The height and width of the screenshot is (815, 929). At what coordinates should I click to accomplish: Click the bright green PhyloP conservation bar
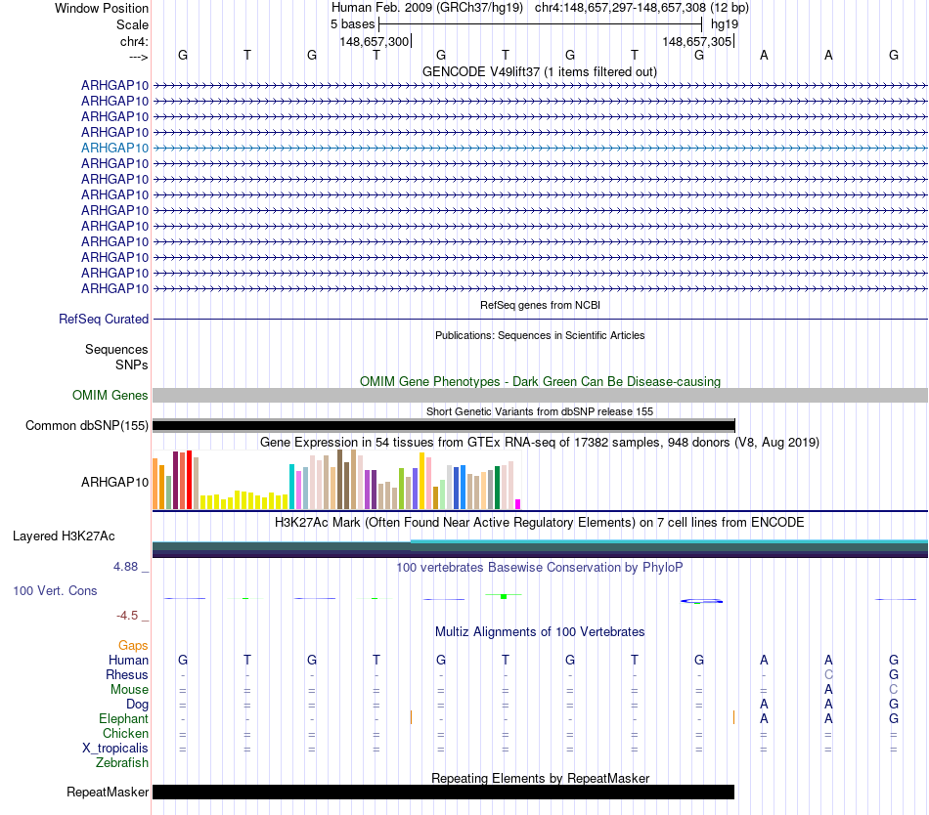[x=504, y=596]
